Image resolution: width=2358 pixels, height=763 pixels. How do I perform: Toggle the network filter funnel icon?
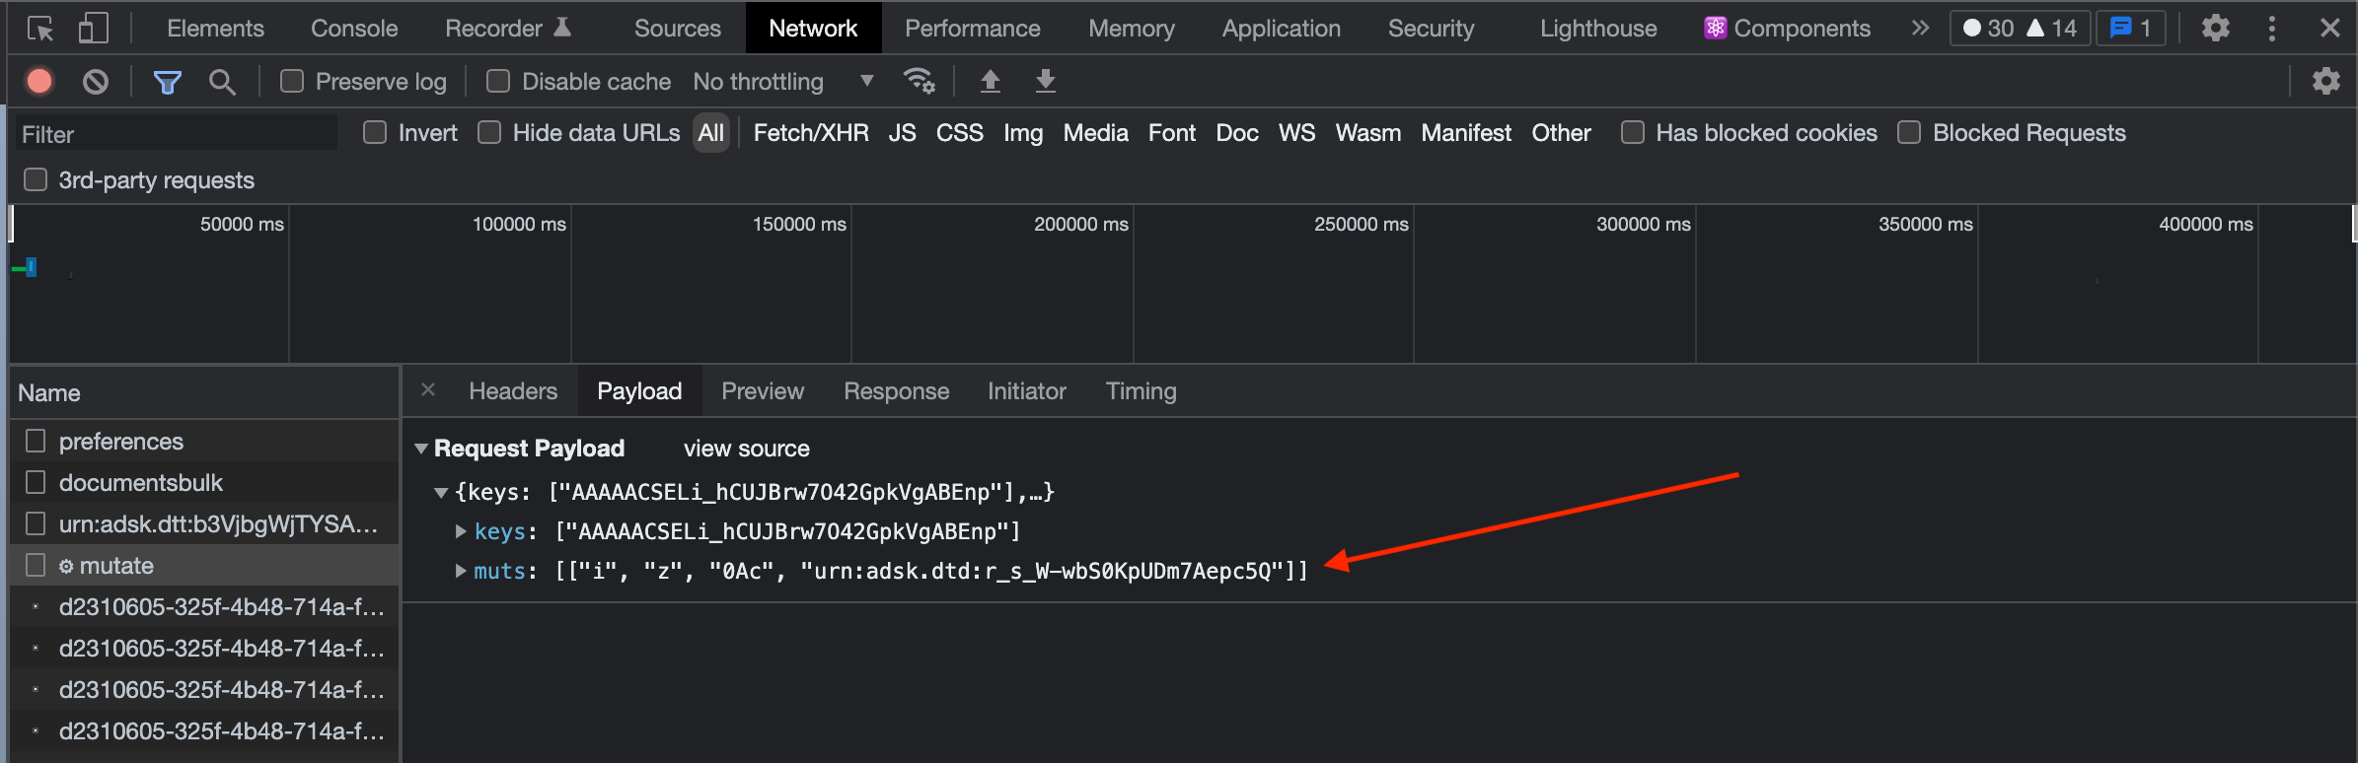168,81
